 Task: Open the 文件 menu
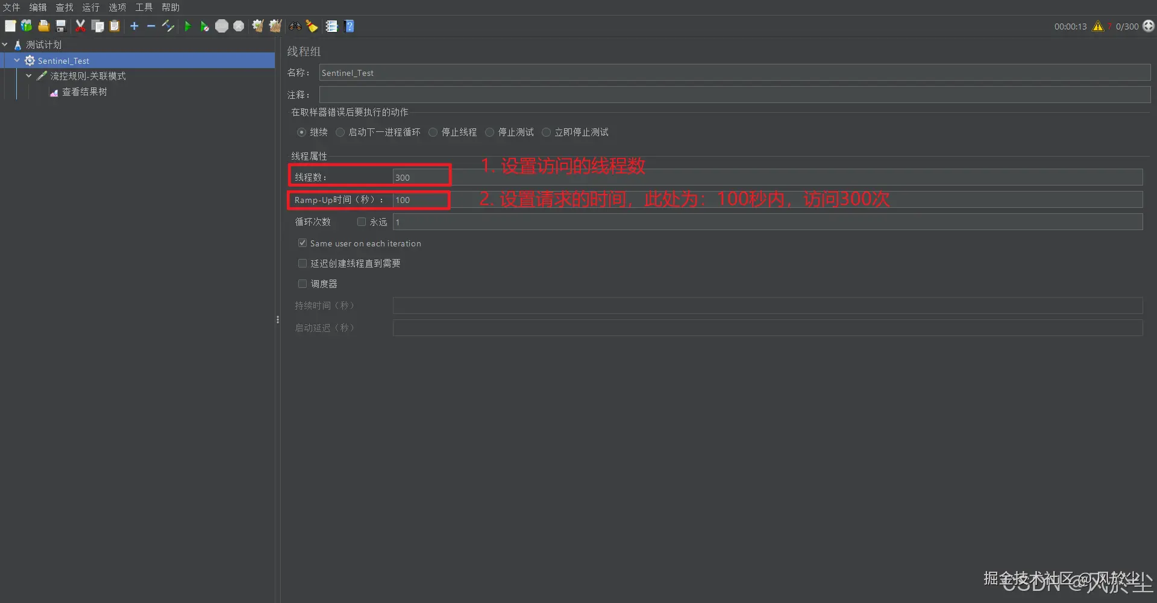pyautogui.click(x=11, y=7)
